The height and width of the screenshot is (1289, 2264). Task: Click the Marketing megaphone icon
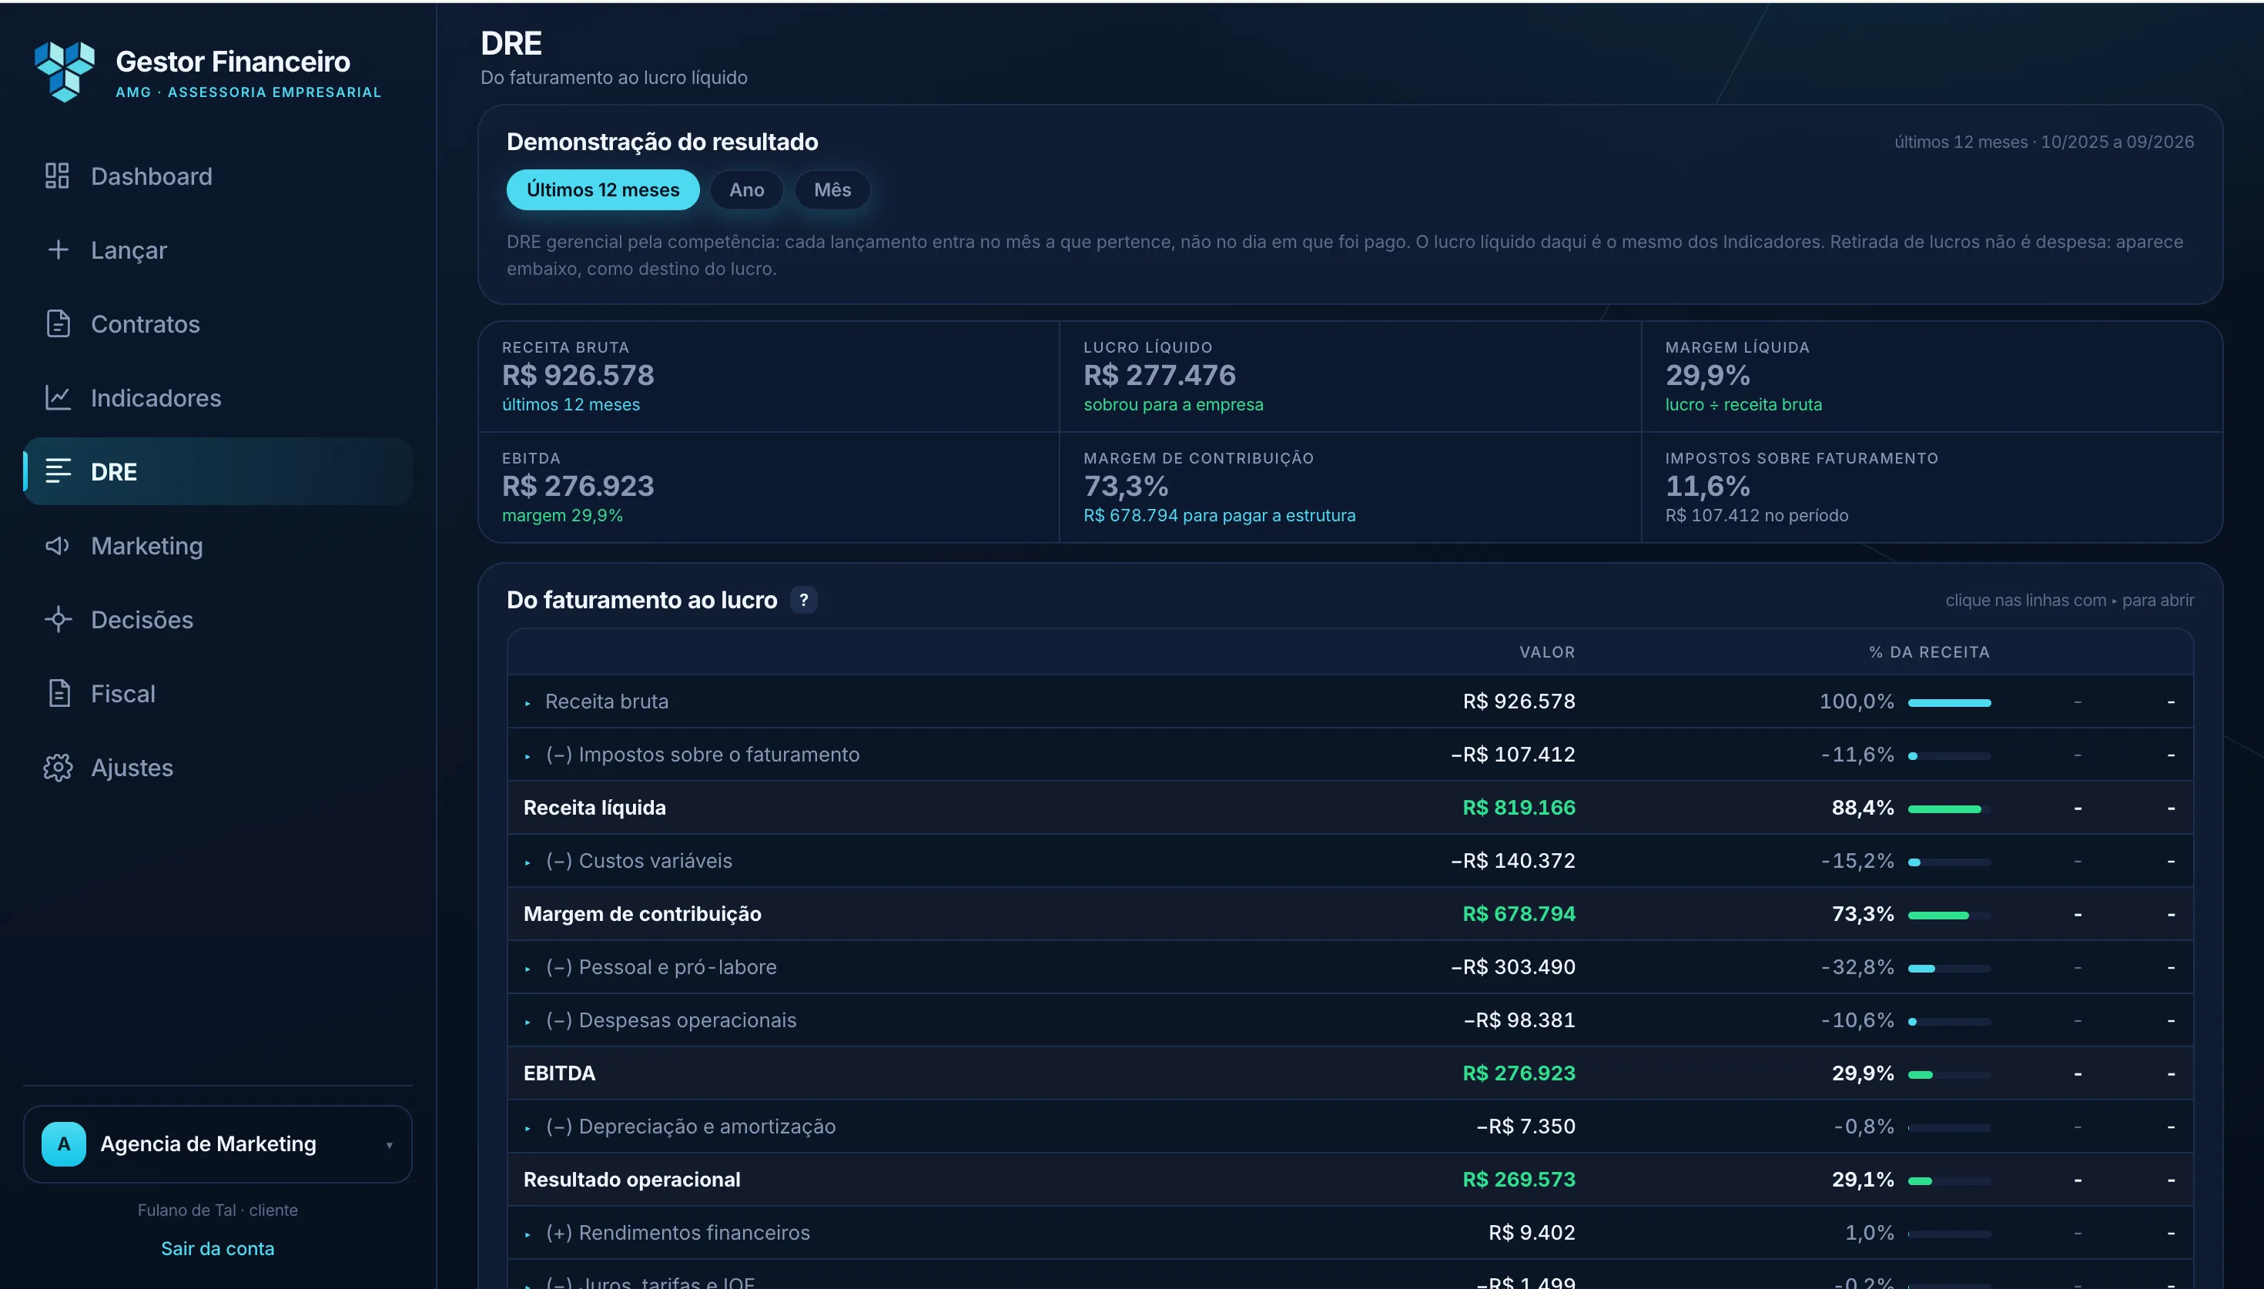pos(58,545)
